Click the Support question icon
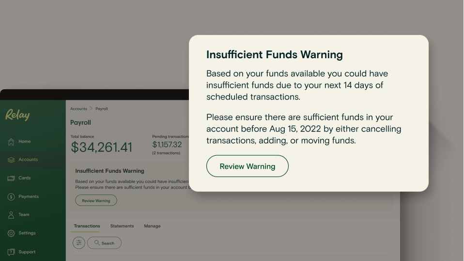This screenshot has width=464, height=261. click(x=11, y=252)
